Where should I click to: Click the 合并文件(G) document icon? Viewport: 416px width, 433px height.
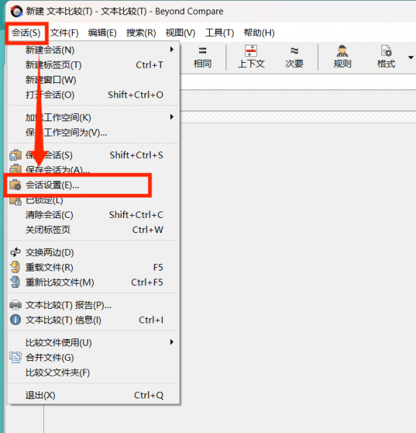tap(15, 357)
